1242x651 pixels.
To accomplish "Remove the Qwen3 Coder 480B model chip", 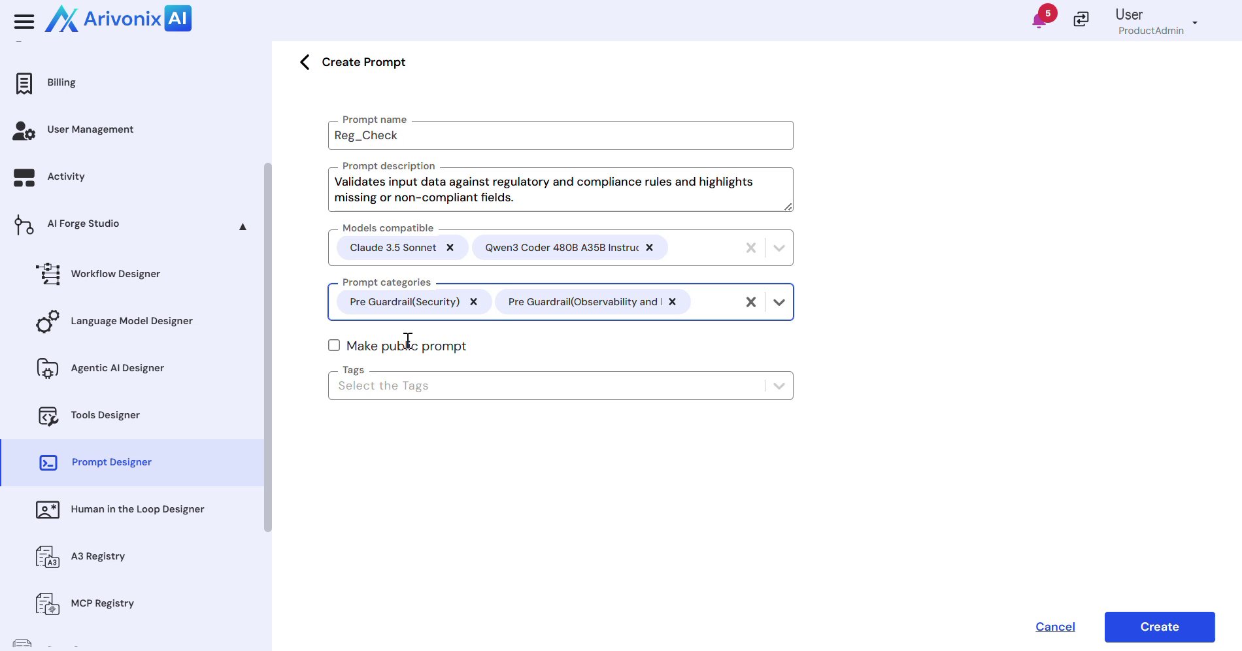I will (649, 248).
